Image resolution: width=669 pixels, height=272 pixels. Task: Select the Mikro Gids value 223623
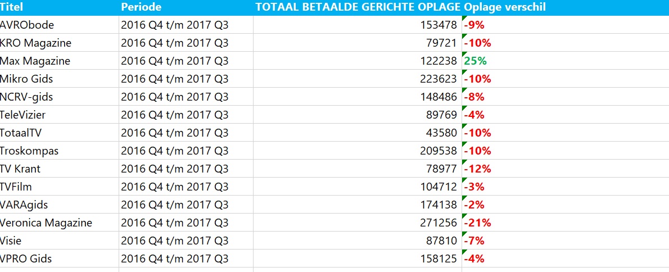pos(358,79)
